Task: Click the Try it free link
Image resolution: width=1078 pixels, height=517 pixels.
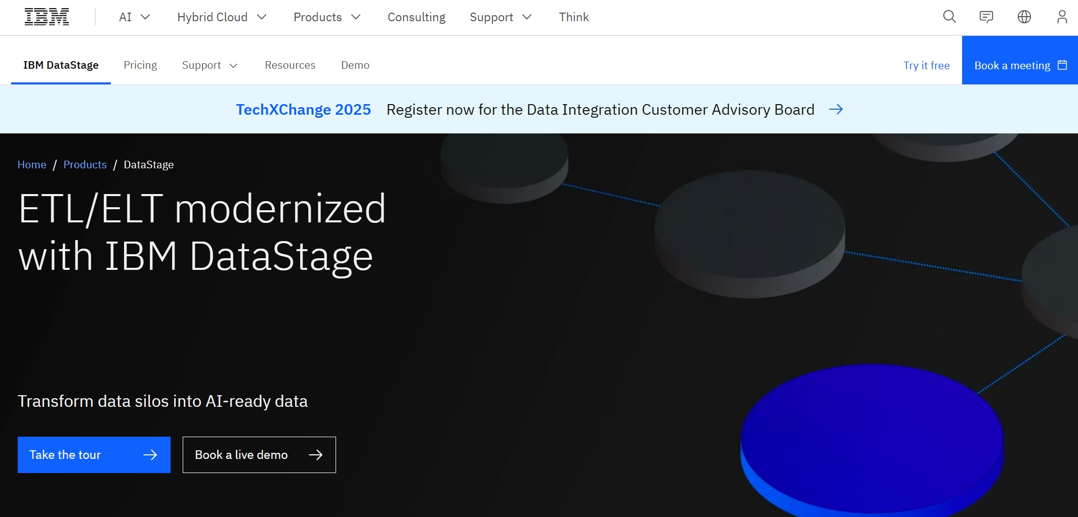Action: 926,65
